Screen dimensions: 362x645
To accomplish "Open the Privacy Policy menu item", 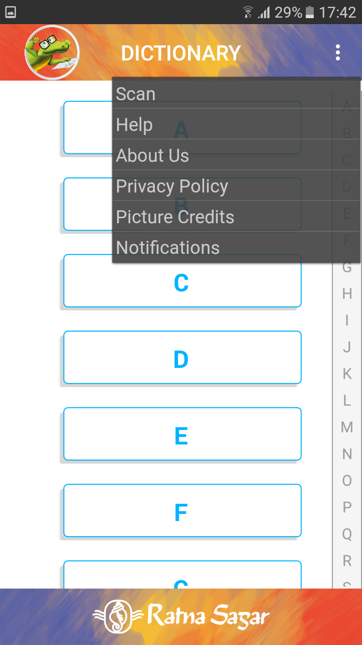I will tap(236, 186).
